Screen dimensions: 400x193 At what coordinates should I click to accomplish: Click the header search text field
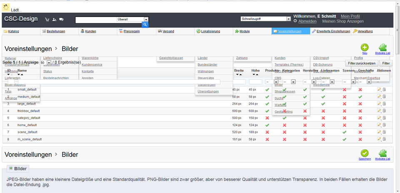click(x=96, y=20)
